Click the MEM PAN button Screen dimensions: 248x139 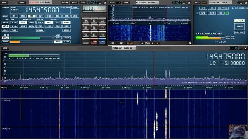(x=239, y=32)
